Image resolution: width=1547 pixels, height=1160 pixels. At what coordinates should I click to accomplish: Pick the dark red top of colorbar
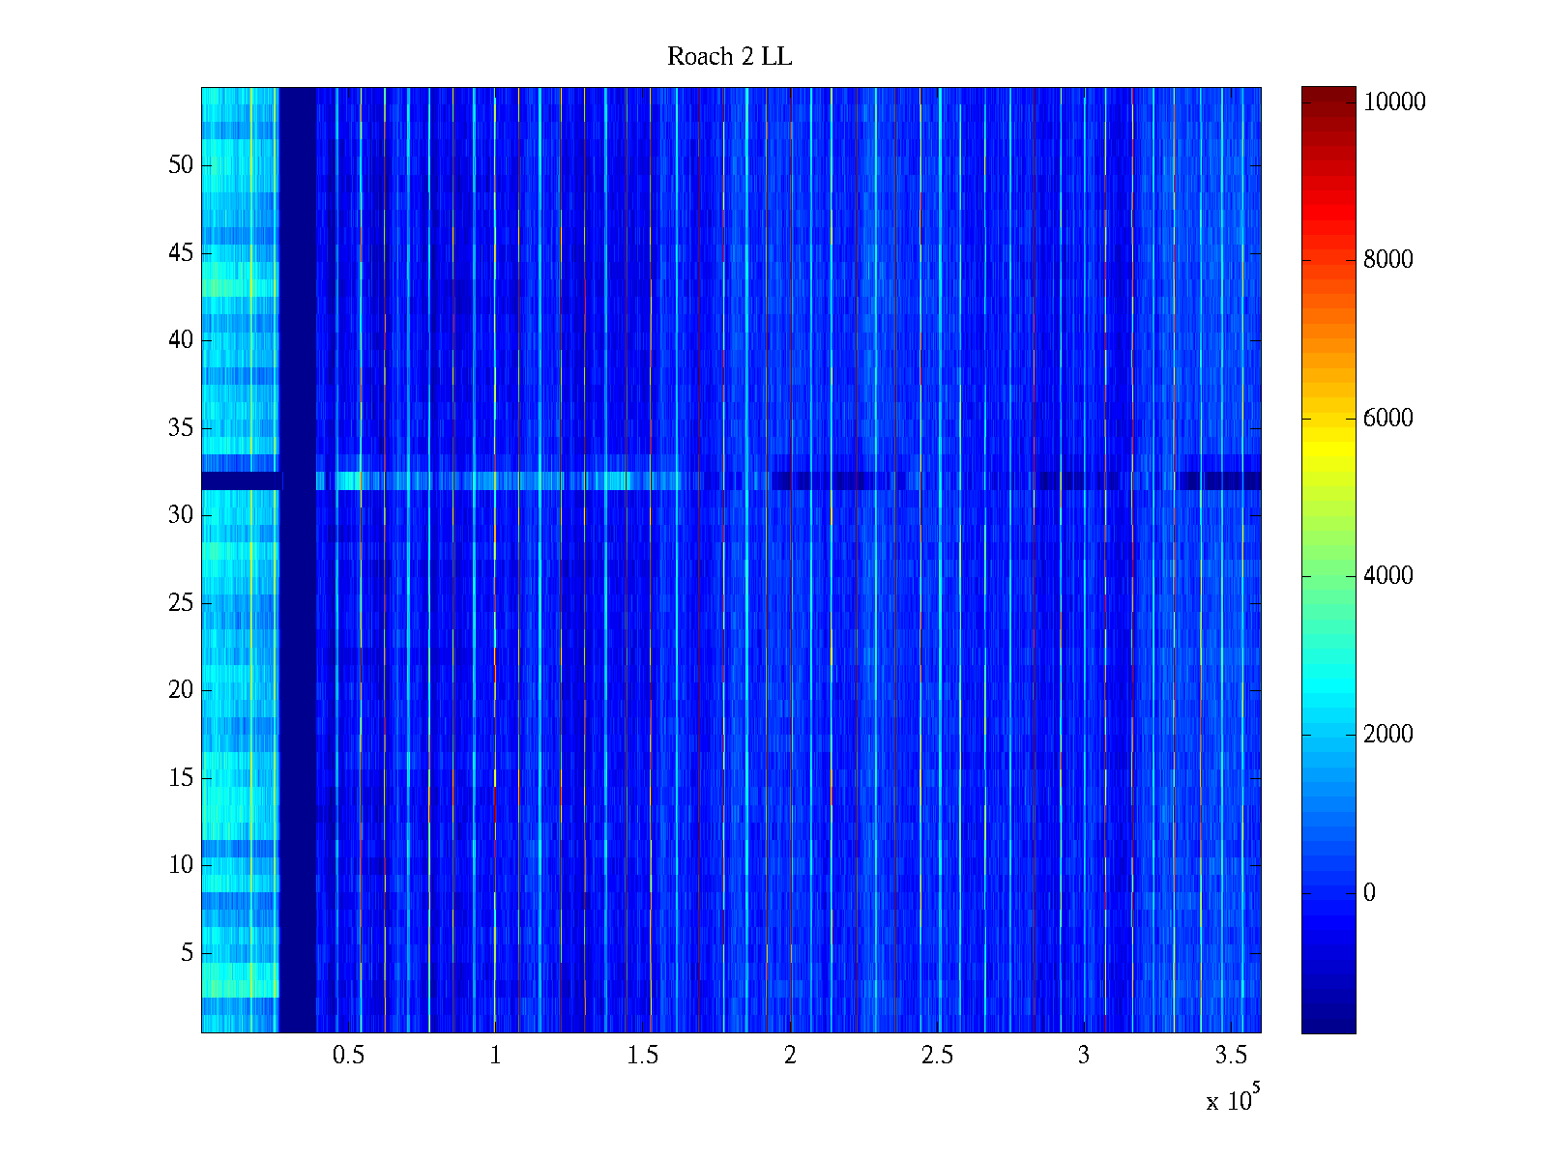[x=1328, y=93]
